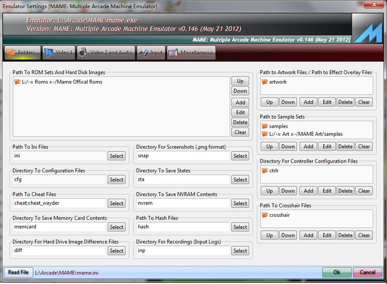Click the diff directory field
This screenshot has width=387, height=284.
[x=59, y=250]
